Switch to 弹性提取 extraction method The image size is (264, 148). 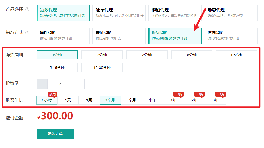coord(63,36)
